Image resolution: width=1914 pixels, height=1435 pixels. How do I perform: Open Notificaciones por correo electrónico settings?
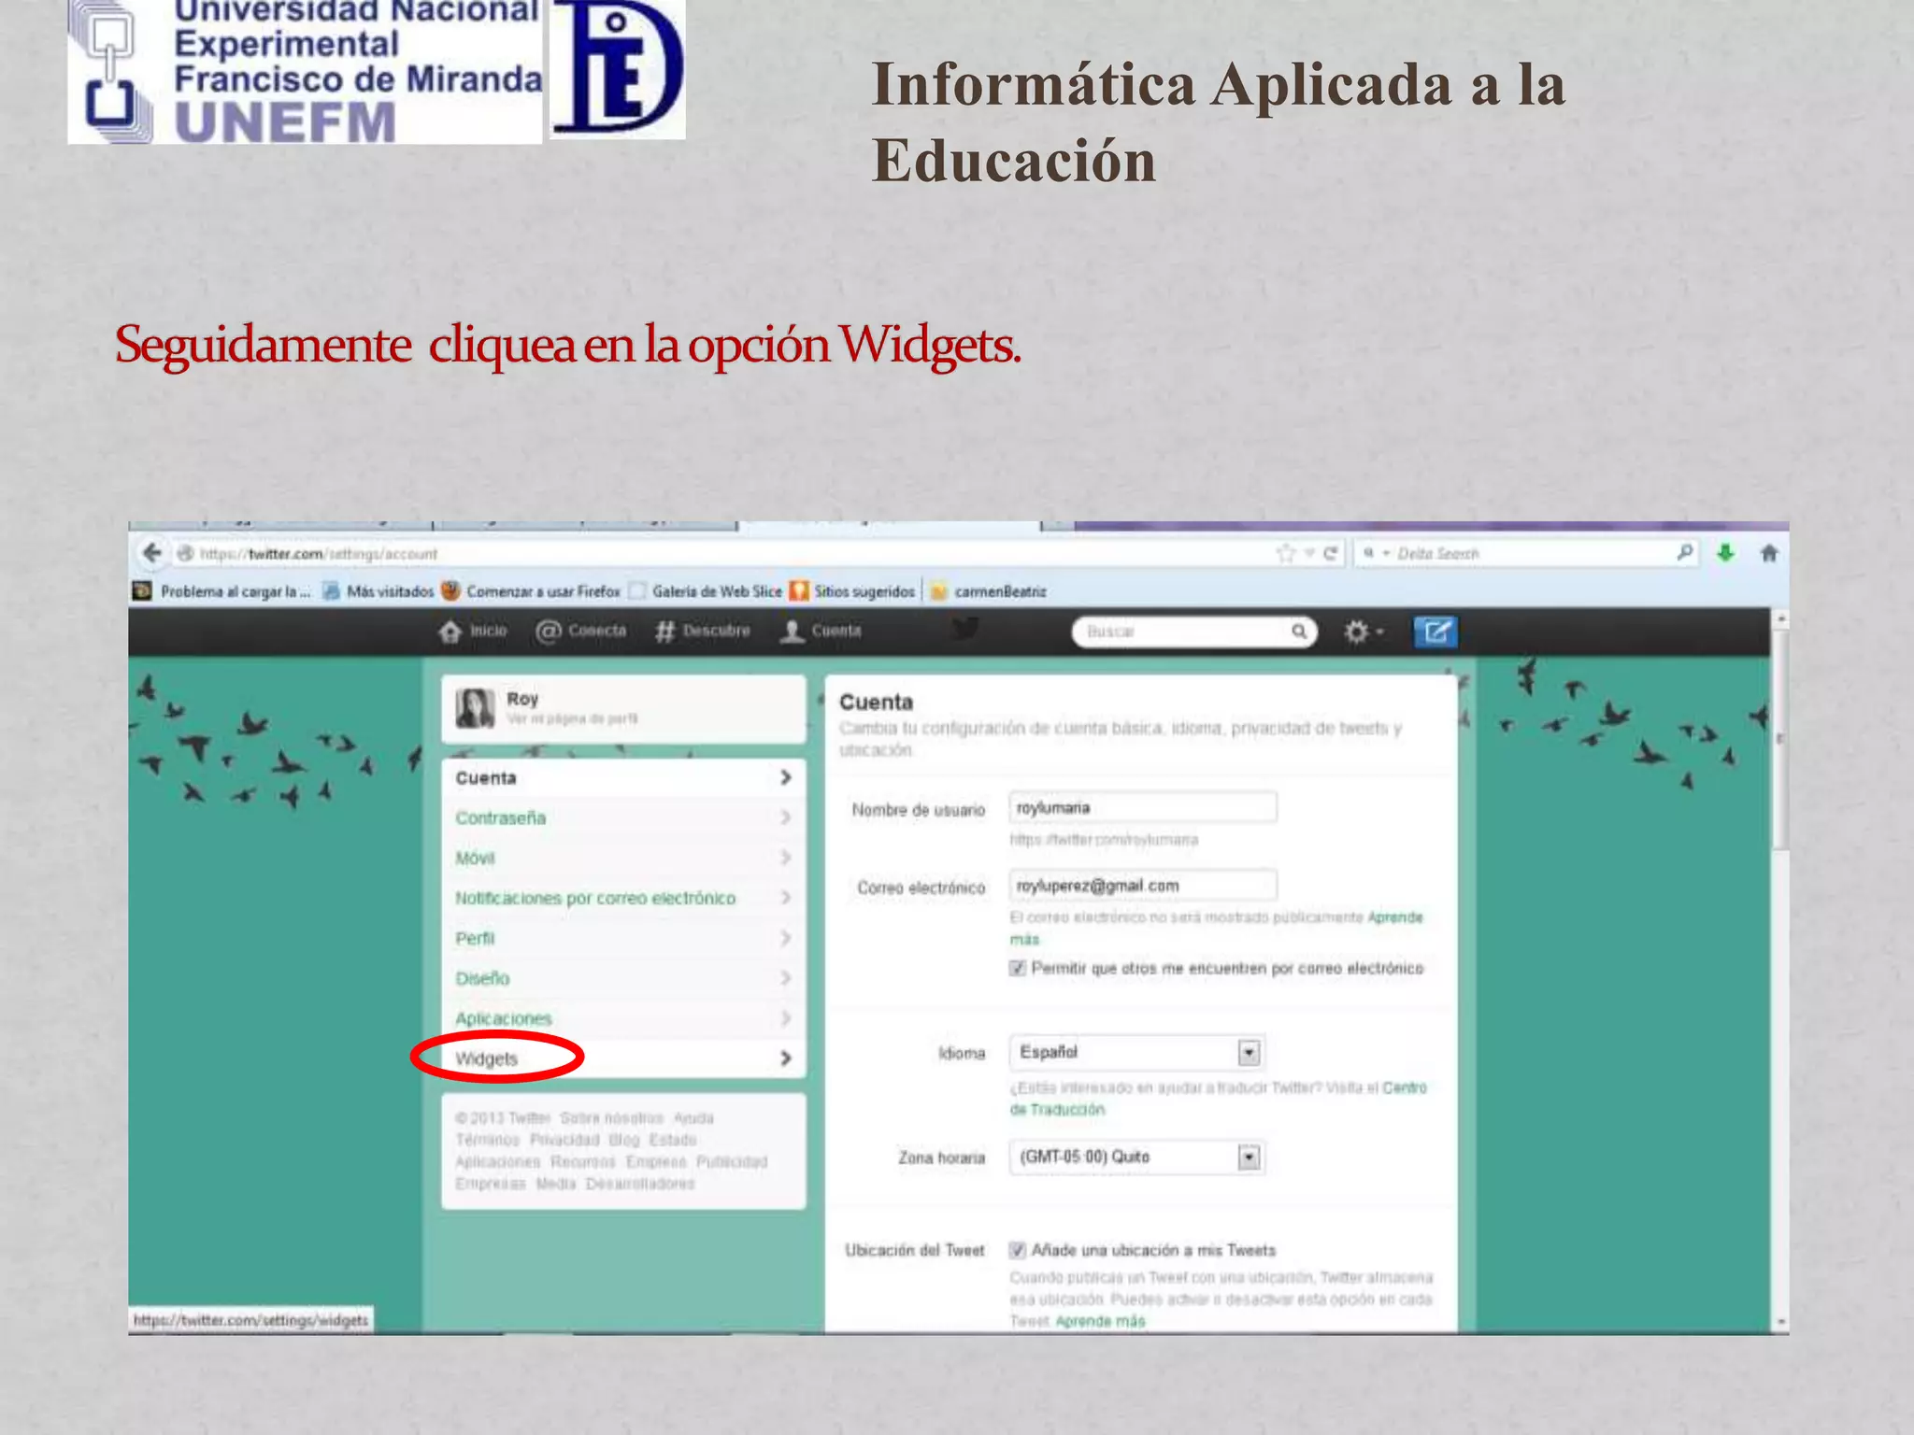coord(623,898)
